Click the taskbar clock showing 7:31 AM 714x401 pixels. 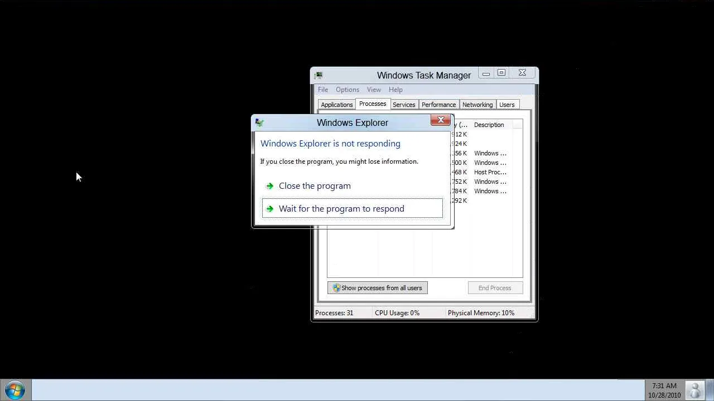[664, 390]
